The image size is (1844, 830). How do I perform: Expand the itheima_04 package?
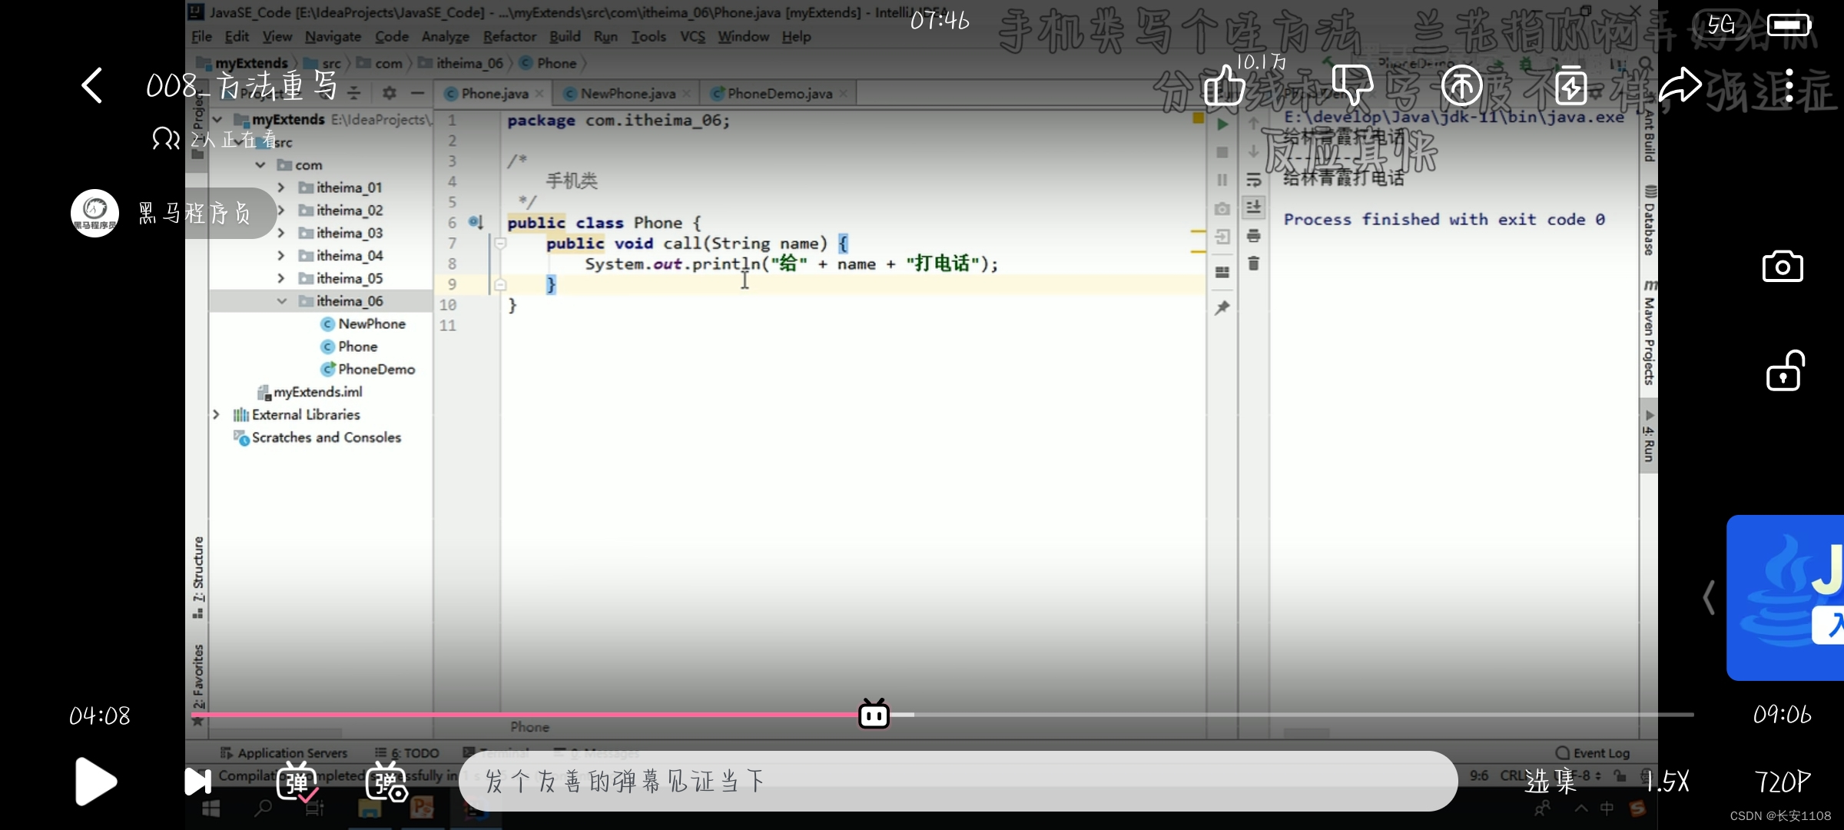click(281, 256)
